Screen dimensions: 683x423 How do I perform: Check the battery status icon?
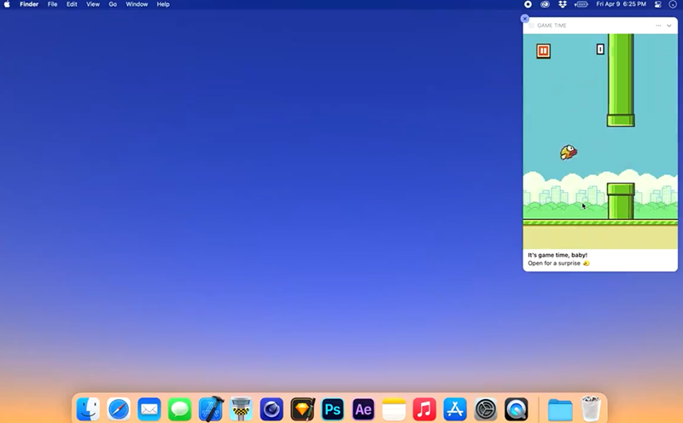pyautogui.click(x=581, y=4)
